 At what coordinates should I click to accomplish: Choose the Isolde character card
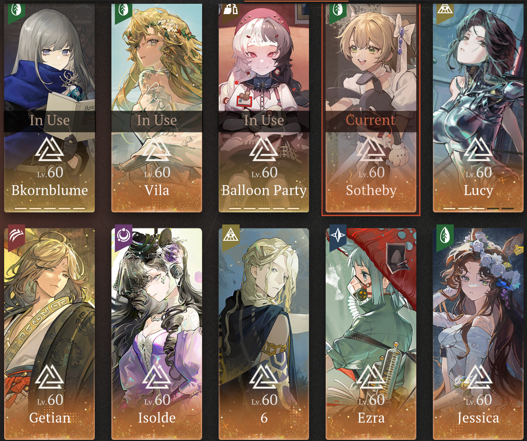point(157,334)
